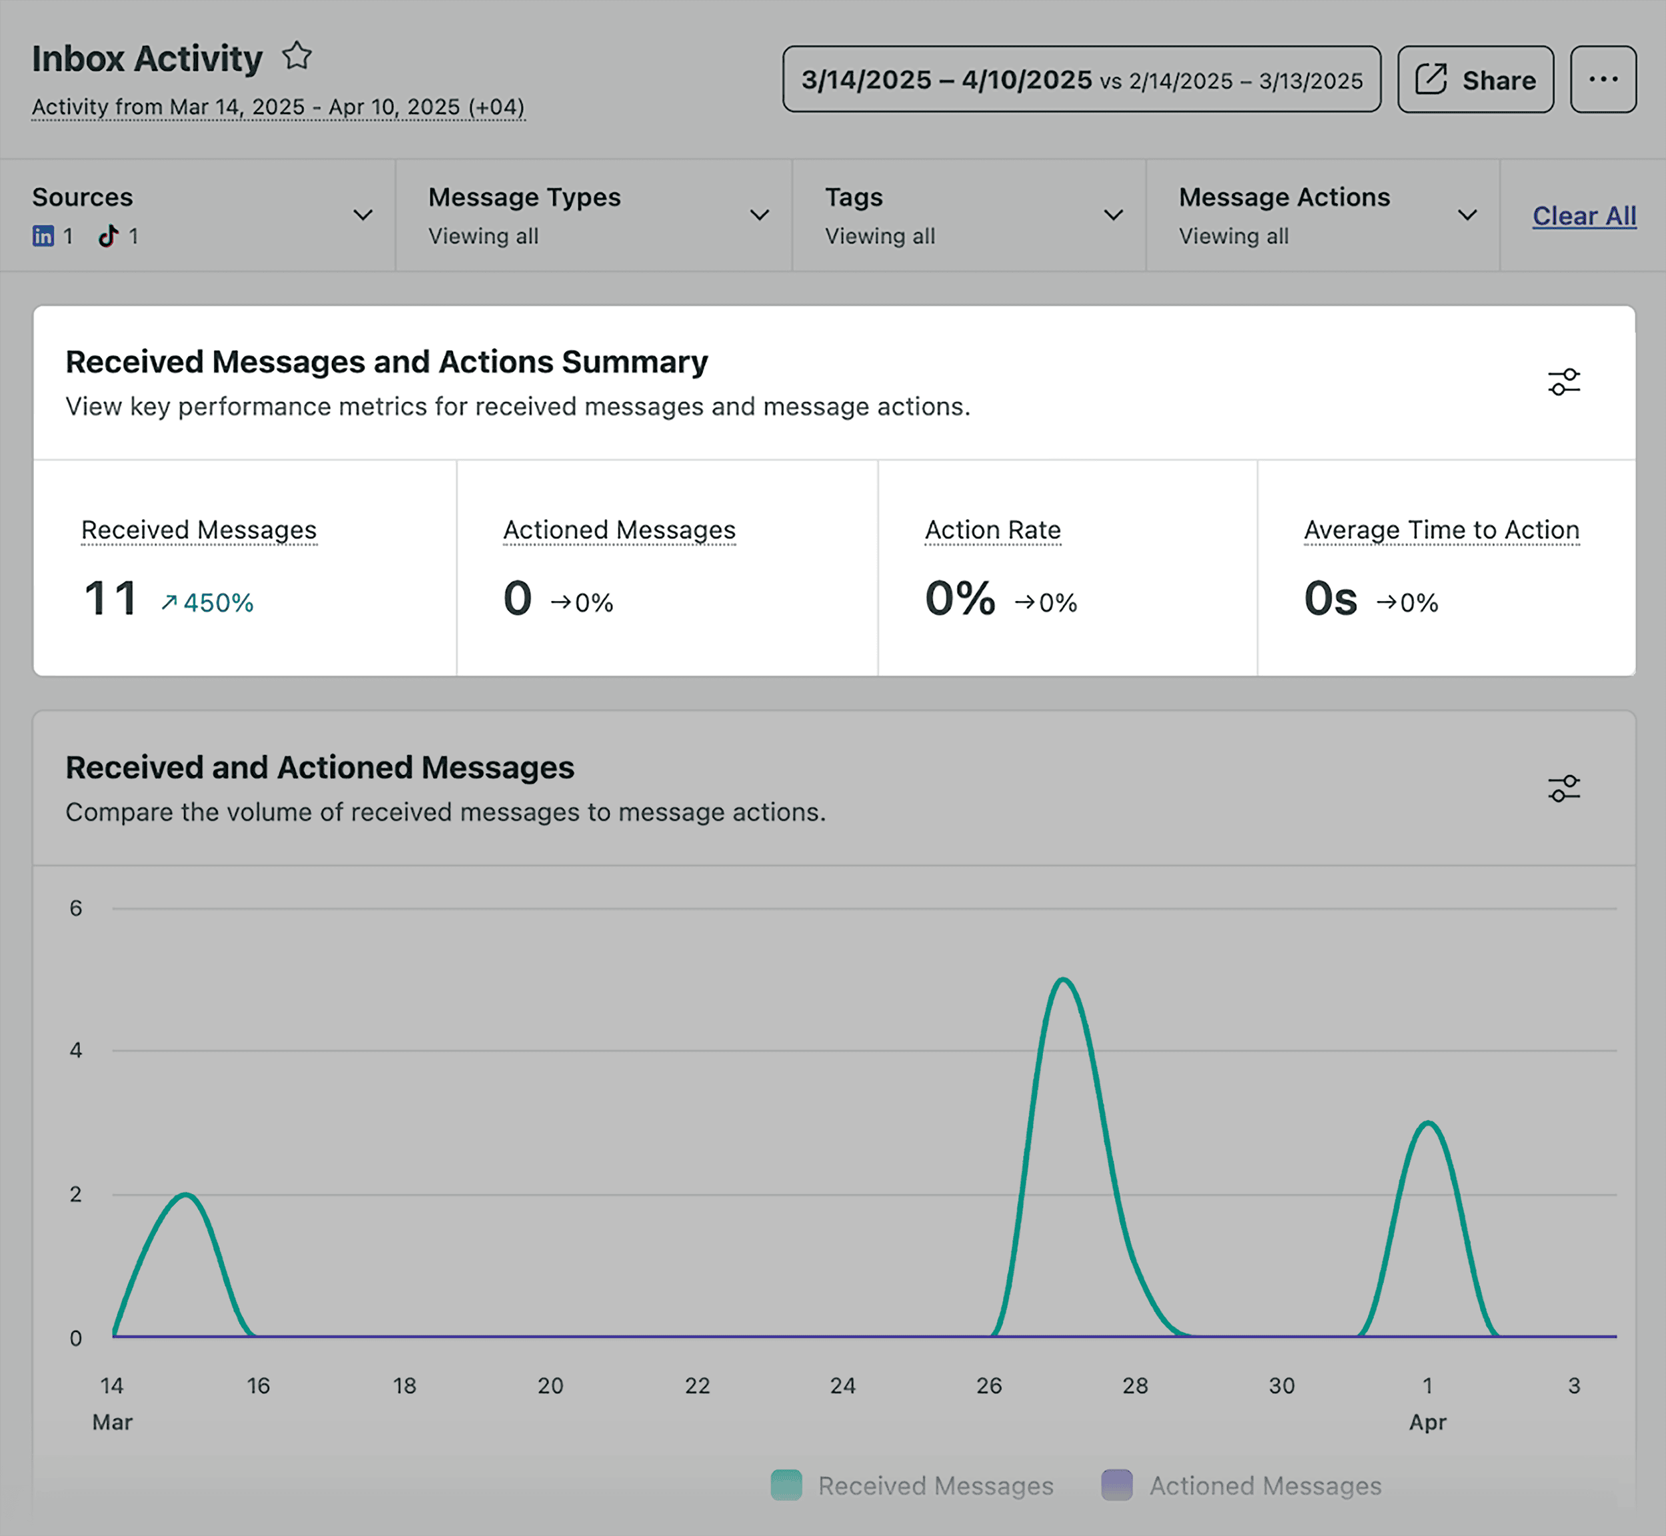Click the Share export icon

[x=1431, y=79]
